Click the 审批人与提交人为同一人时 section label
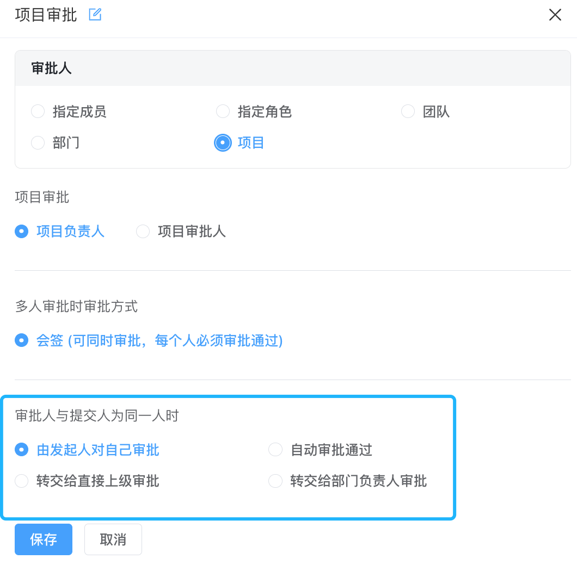 [97, 415]
